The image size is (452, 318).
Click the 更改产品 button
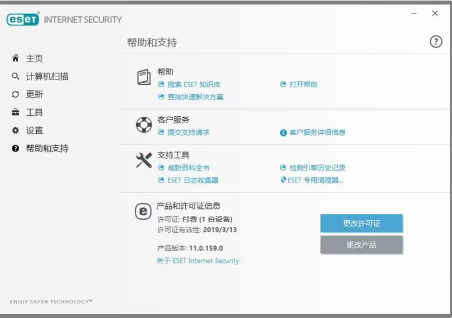362,245
